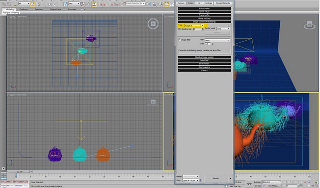Click the play arrow above layout tabs
This screenshot has height=188, width=320.
pyautogui.click(x=3, y=168)
